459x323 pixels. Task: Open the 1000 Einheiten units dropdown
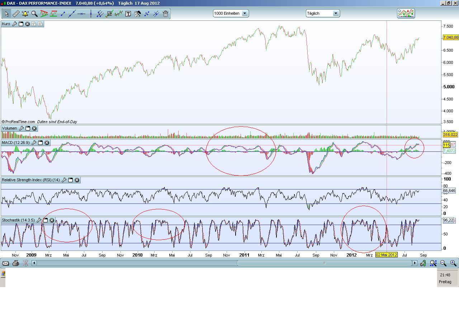[231, 13]
